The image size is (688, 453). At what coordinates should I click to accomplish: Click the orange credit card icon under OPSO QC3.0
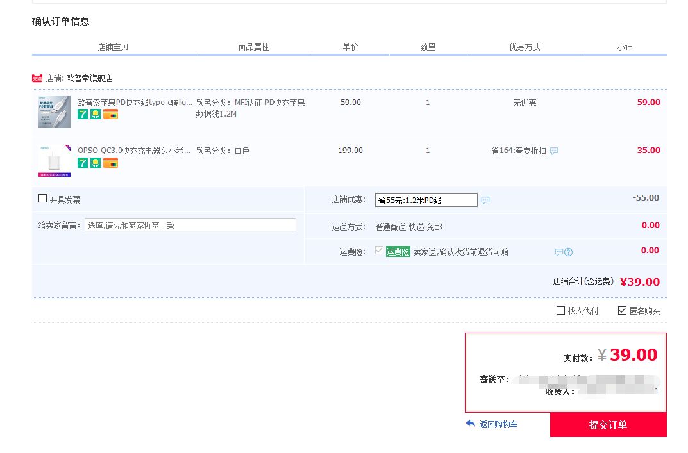[110, 163]
